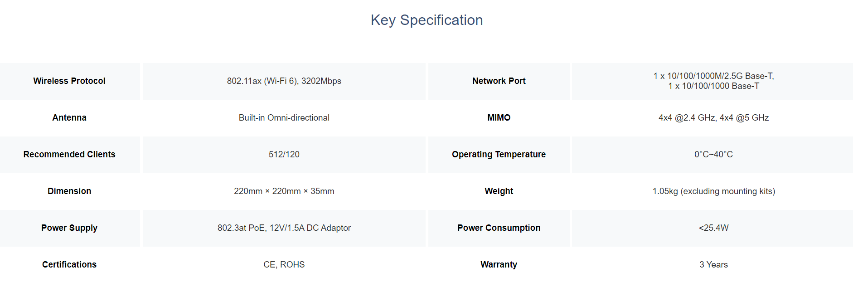Screen dimensions: 853x292
Task: Click the 0°C~40°C temperature value
Action: (x=713, y=155)
